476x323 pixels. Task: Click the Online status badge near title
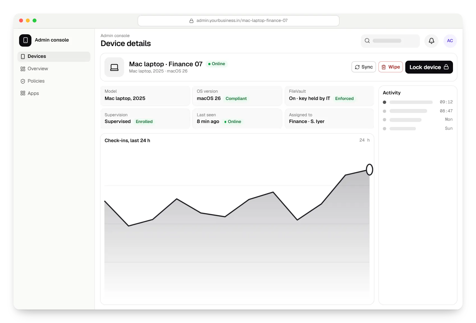coord(216,64)
